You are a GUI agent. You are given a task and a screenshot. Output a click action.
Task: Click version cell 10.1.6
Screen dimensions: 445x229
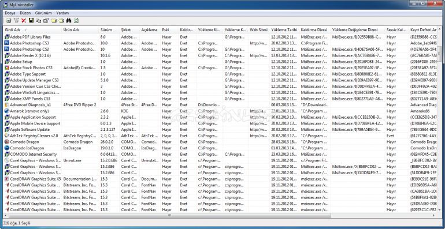pos(106,55)
